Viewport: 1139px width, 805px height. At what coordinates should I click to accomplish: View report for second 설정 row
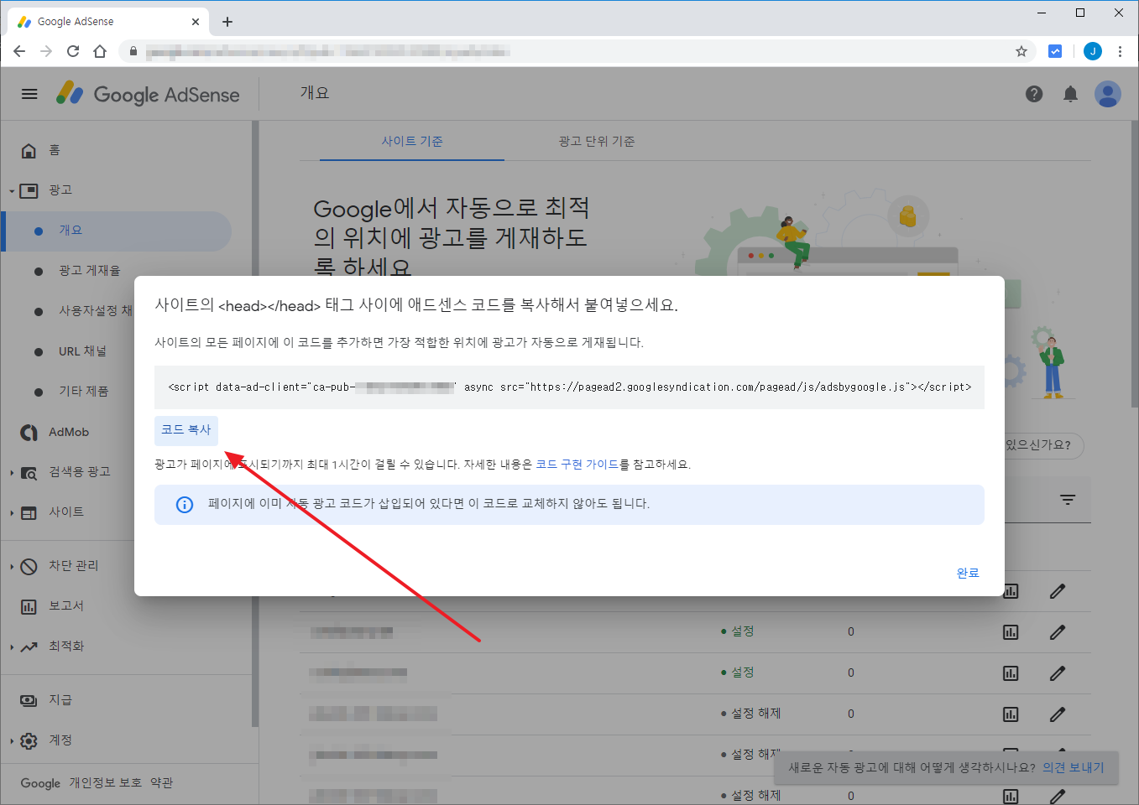point(1011,673)
